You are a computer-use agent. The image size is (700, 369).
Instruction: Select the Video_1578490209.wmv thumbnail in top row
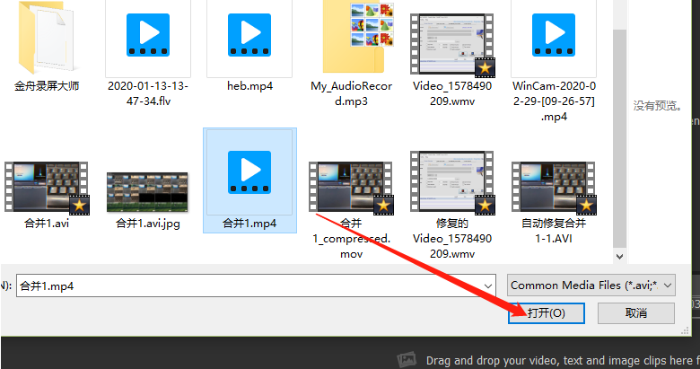[452, 45]
